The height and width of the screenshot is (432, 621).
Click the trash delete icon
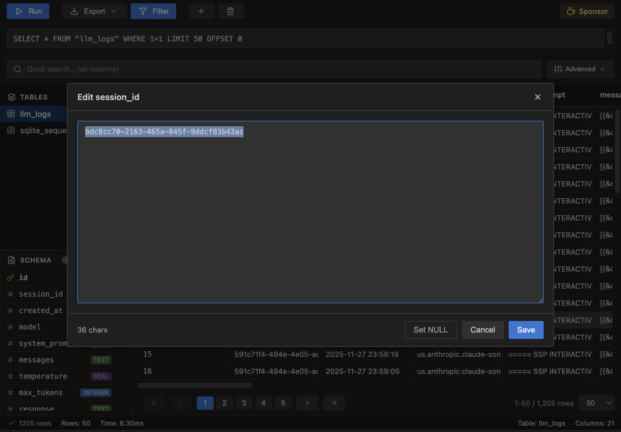click(230, 11)
